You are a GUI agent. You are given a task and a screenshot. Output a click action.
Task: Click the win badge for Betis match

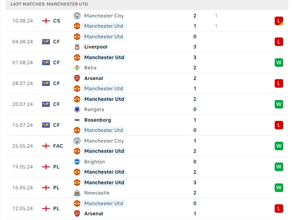tap(279, 63)
